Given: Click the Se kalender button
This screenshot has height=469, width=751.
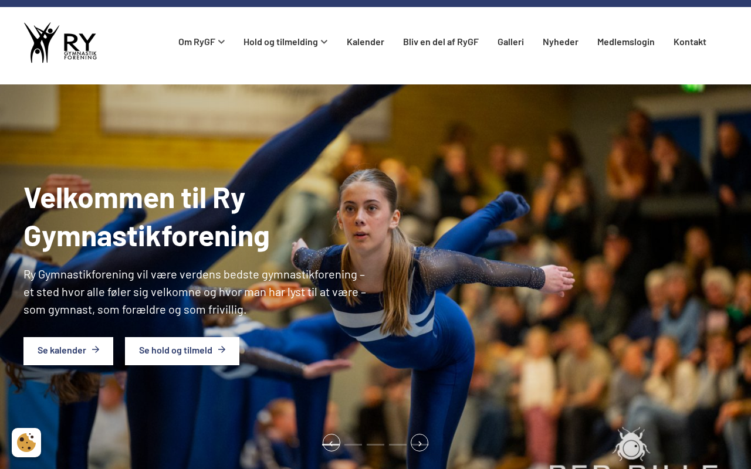Looking at the screenshot, I should pos(68,351).
